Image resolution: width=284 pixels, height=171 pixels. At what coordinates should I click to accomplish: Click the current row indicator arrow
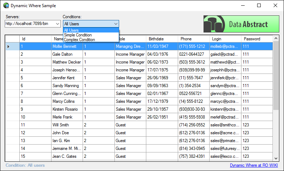click(9, 46)
